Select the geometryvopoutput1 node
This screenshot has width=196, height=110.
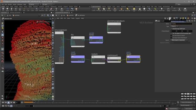(x=114, y=28)
